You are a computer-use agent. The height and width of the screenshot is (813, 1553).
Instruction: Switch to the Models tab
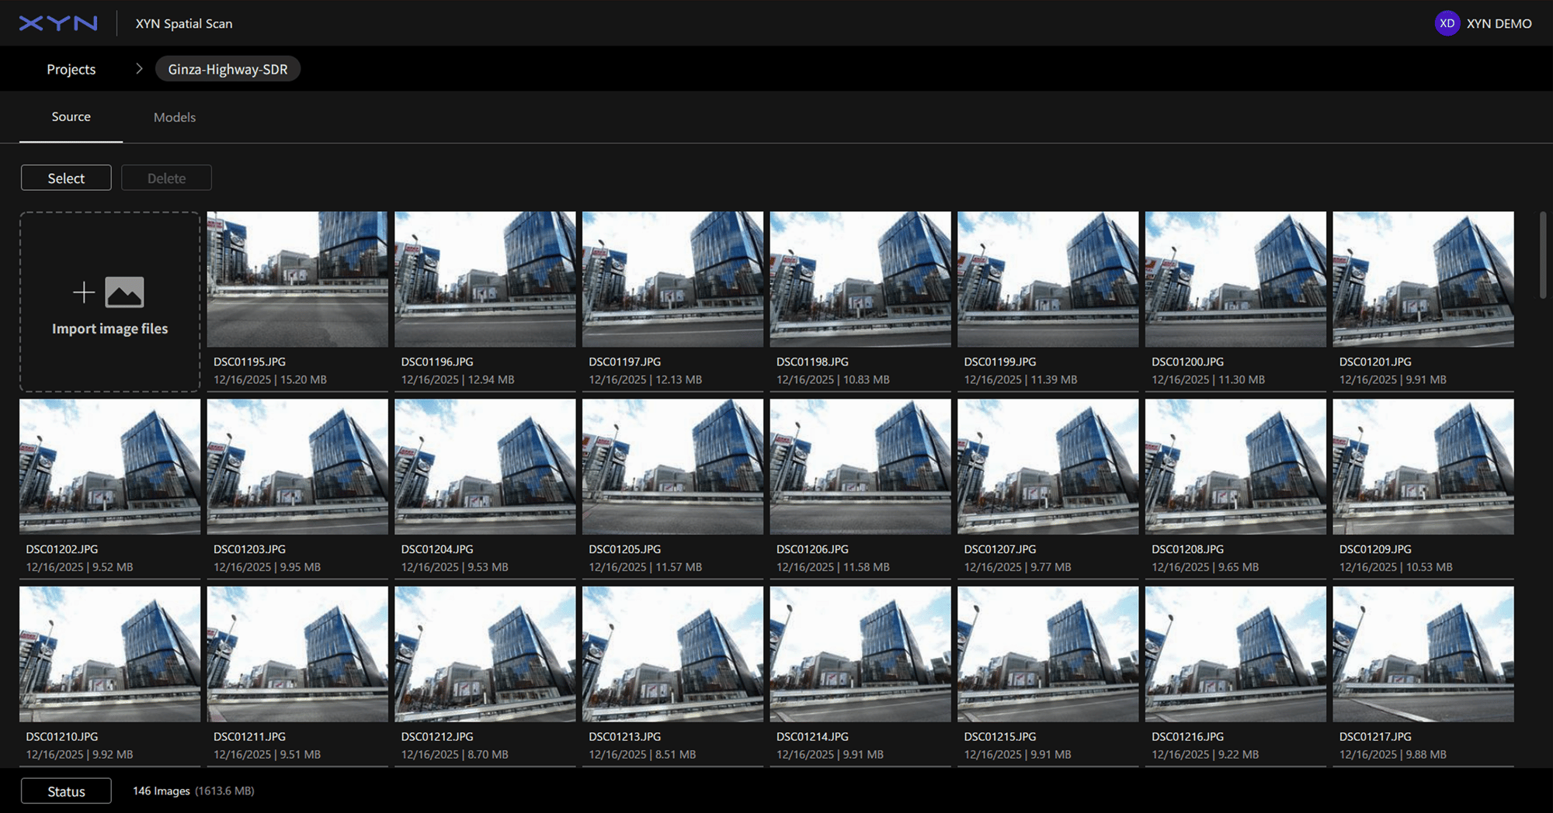(175, 117)
